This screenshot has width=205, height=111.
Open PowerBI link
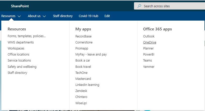pyautogui.click(x=149, y=54)
